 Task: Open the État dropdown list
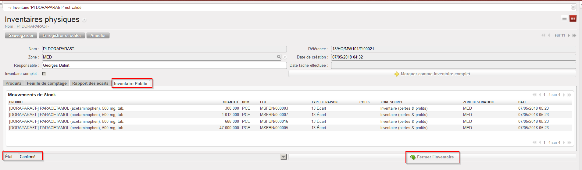pos(284,157)
